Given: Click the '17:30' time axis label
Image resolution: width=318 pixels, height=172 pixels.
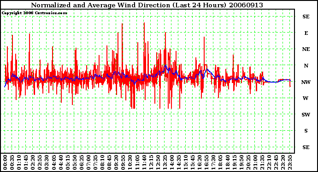Looking at the screenshot, I should [x=213, y=162].
